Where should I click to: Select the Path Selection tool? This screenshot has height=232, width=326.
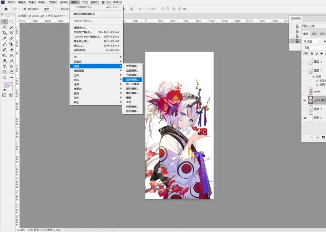(11, 66)
